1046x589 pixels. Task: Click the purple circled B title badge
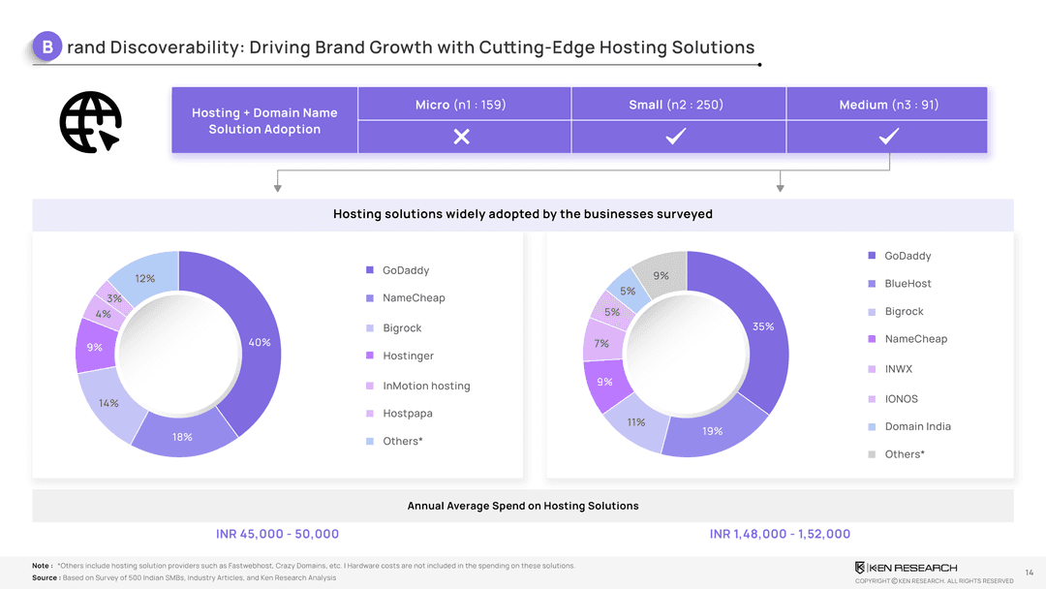46,46
